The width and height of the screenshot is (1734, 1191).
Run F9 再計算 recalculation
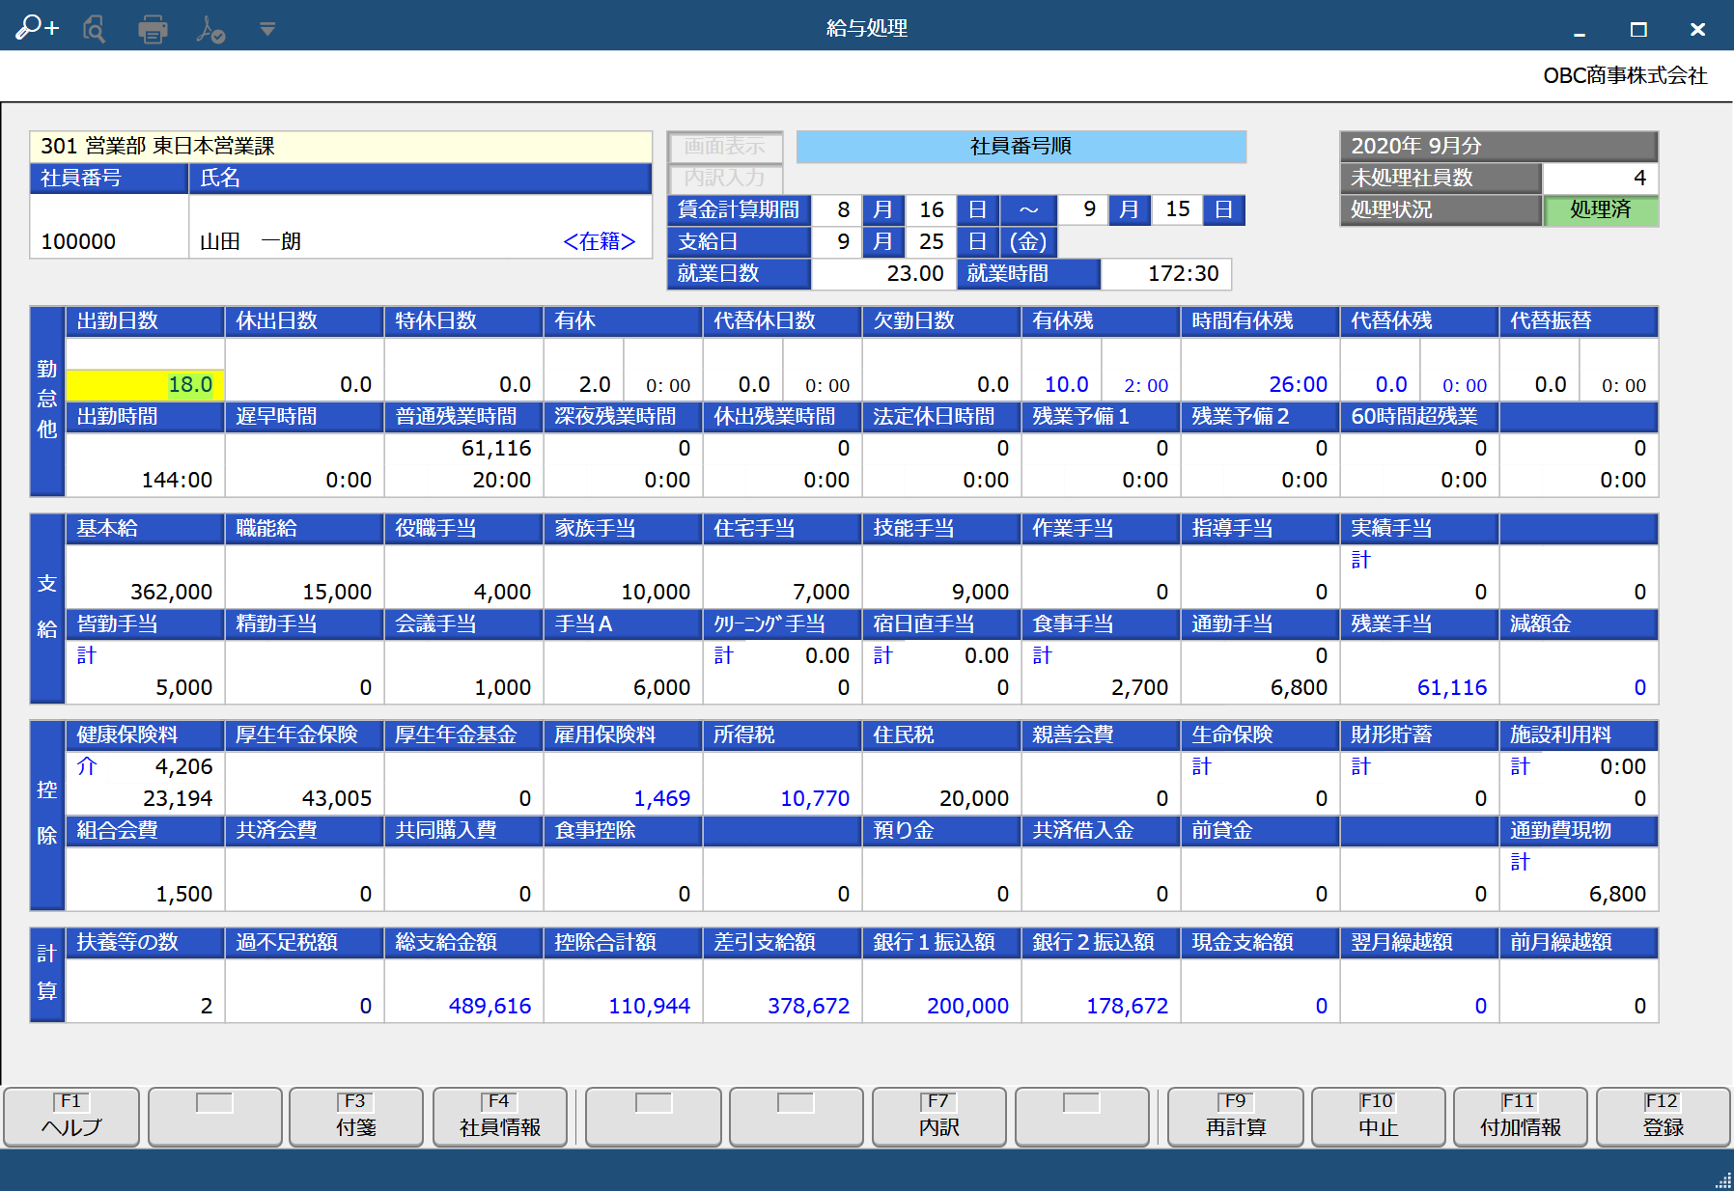pyautogui.click(x=1235, y=1117)
